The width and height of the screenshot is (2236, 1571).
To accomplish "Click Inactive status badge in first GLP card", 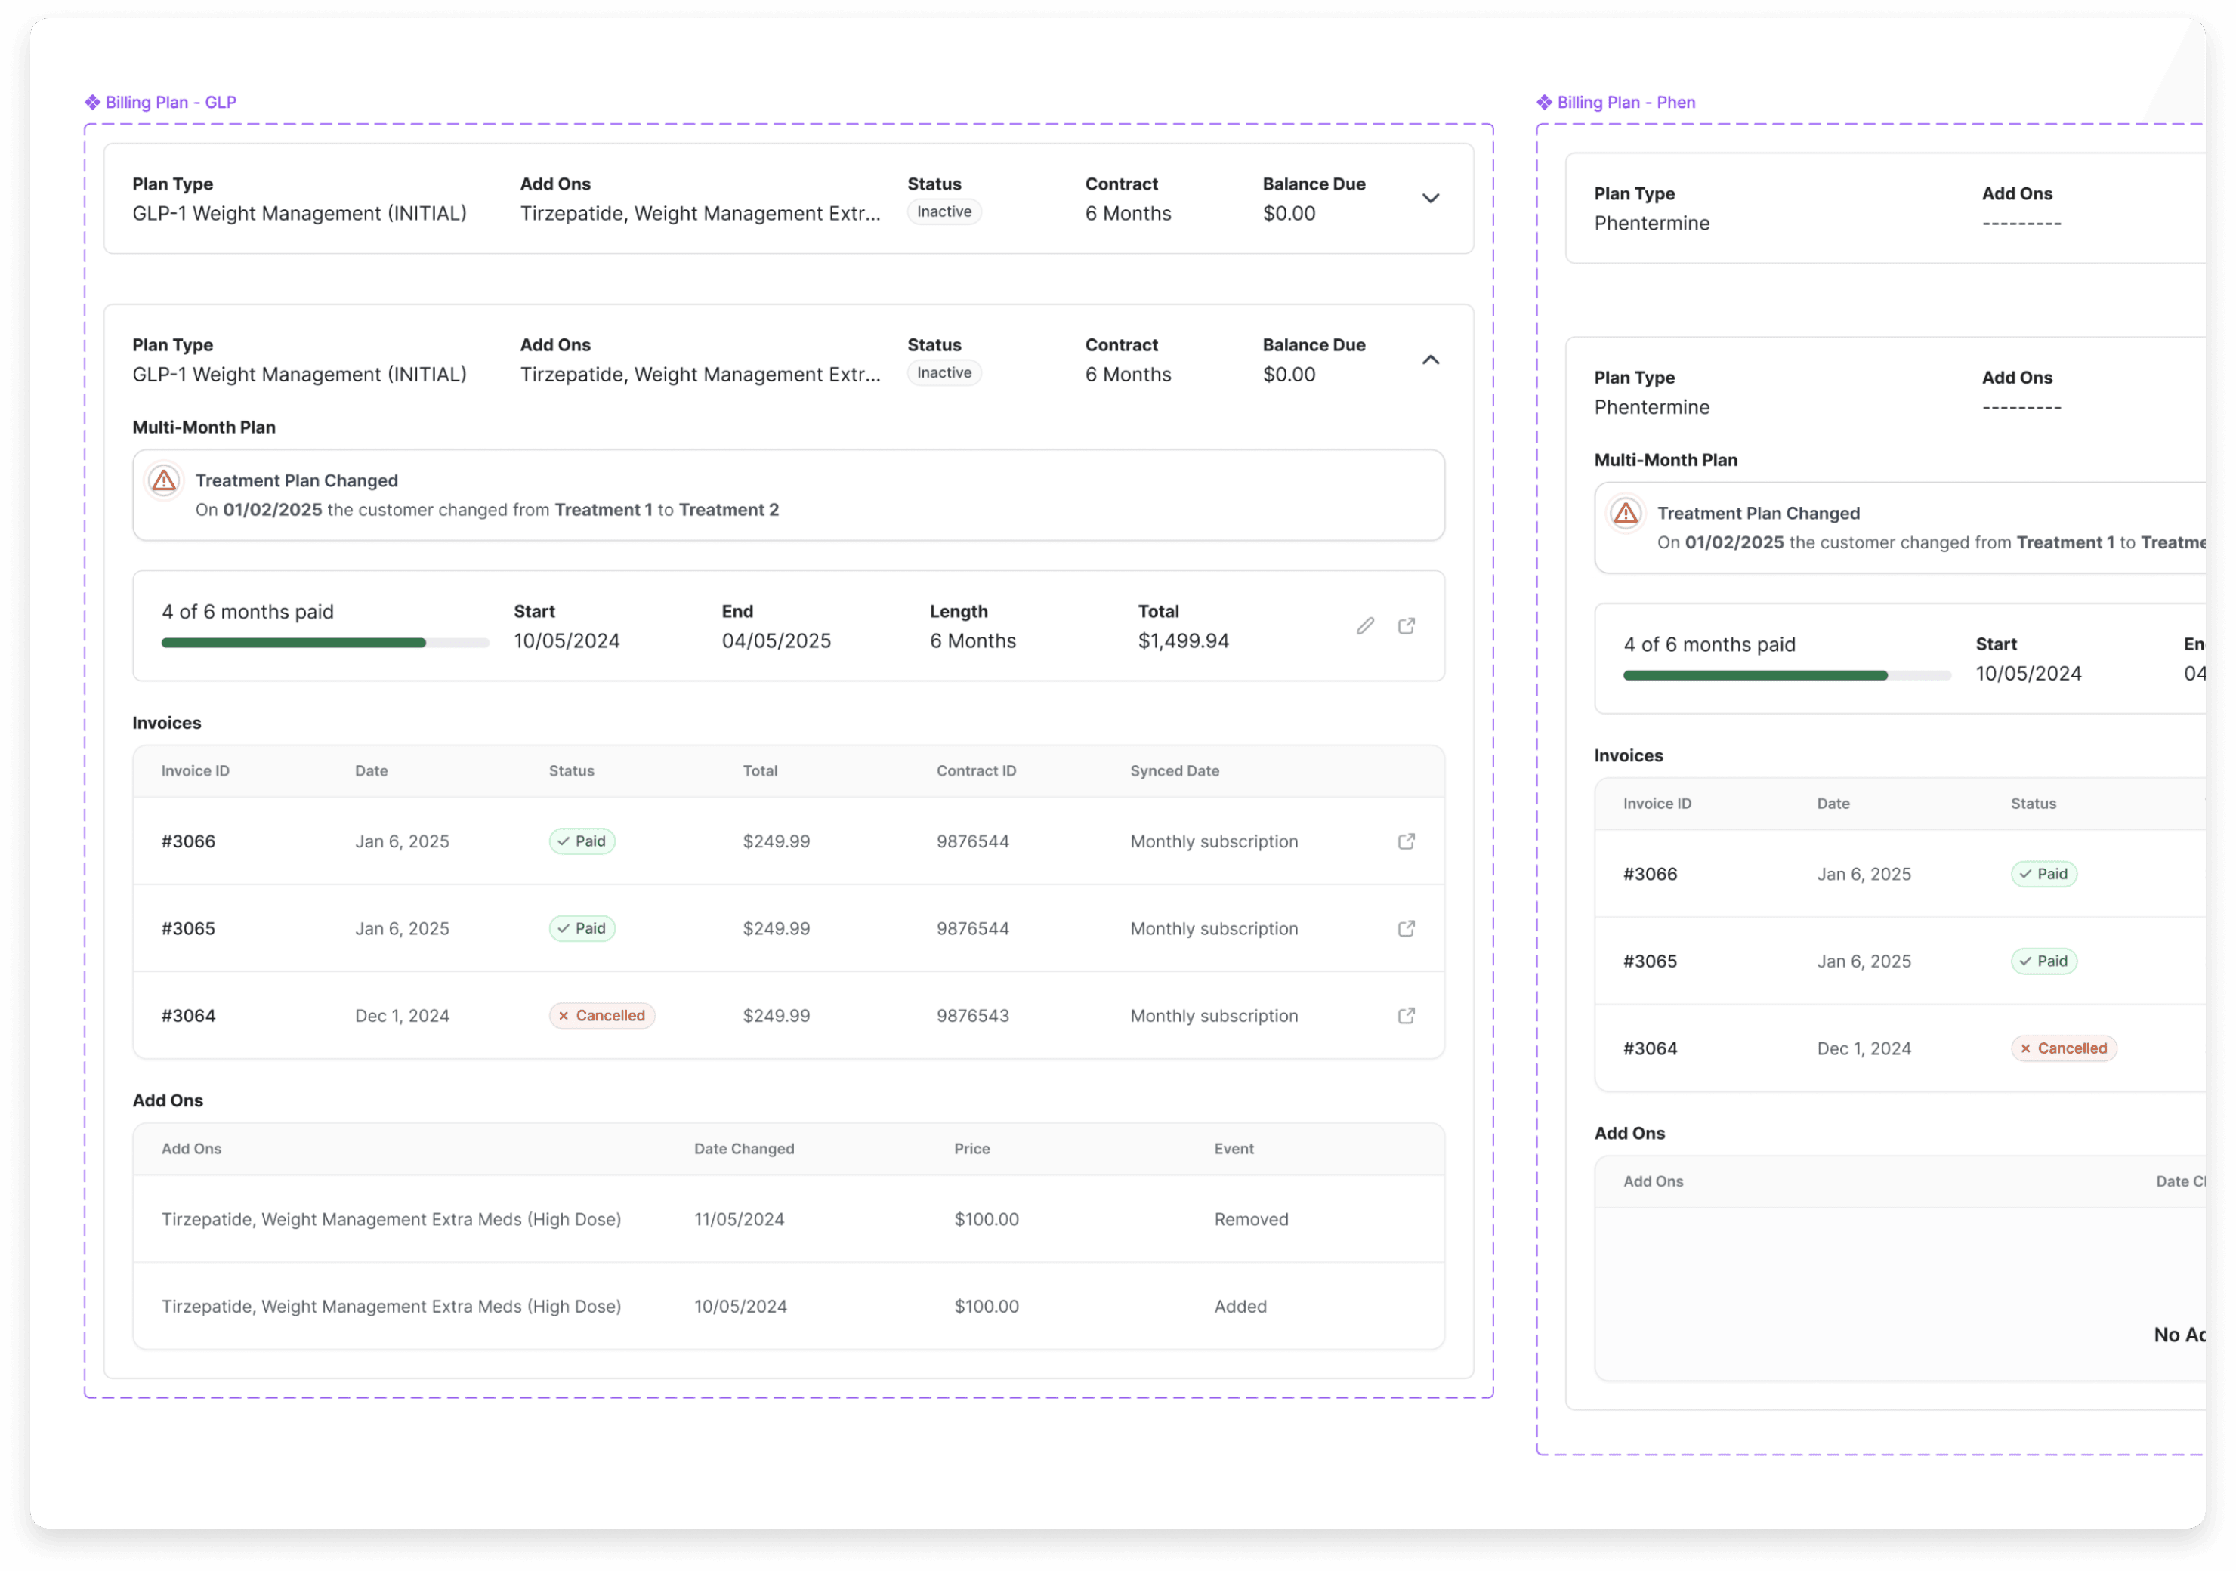I will pos(944,212).
